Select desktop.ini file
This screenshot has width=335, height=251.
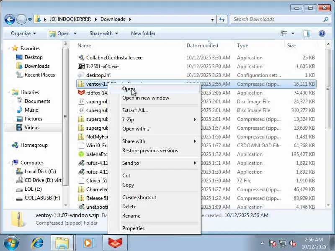click(98, 75)
